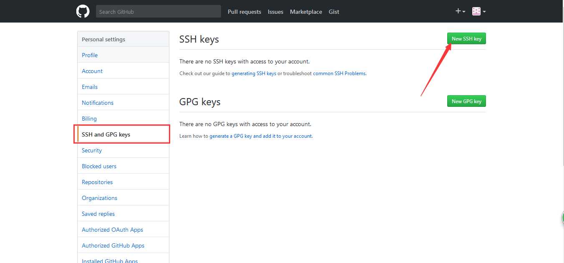
Task: Click the New GPG key button
Action: tap(466, 101)
